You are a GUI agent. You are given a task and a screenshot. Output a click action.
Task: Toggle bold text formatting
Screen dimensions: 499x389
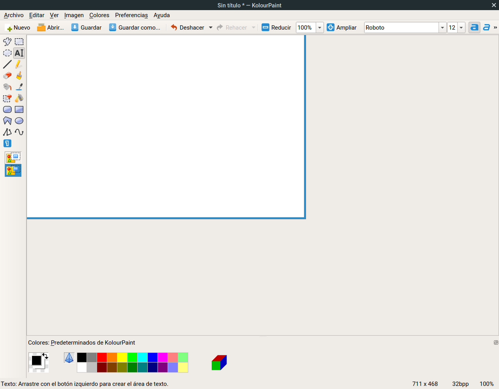pos(474,27)
